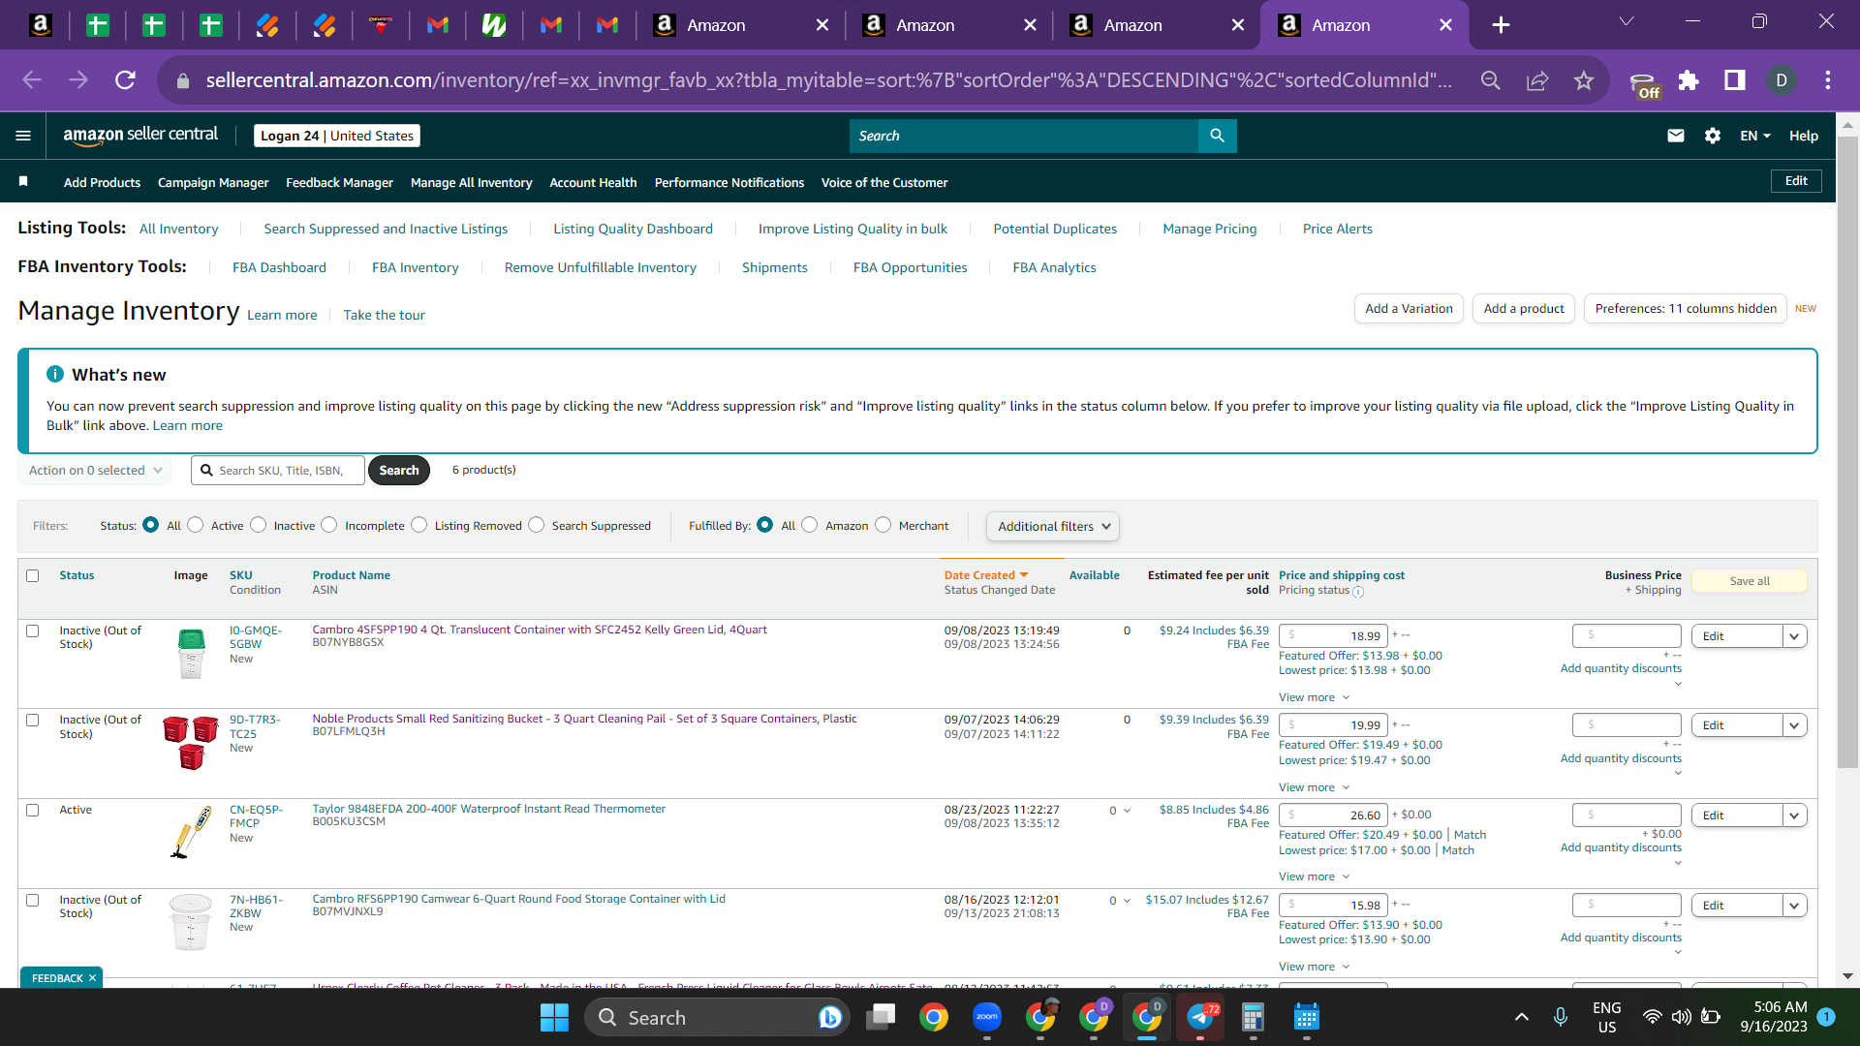1860x1046 pixels.
Task: Open the settings gear icon
Action: tap(1713, 136)
